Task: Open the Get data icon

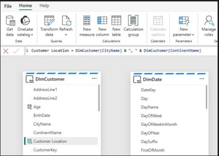Action: (10, 20)
